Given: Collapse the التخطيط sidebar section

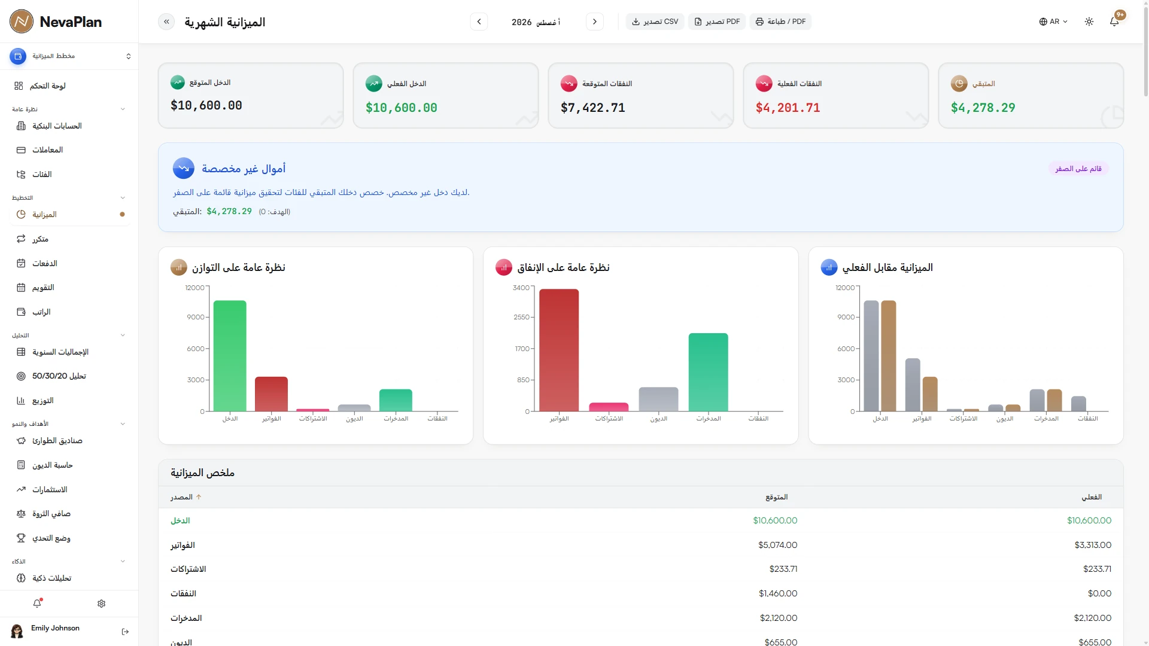Looking at the screenshot, I should tap(123, 197).
